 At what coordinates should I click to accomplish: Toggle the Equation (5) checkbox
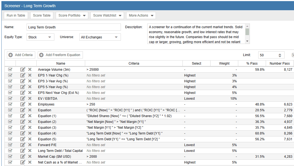(10, 139)
